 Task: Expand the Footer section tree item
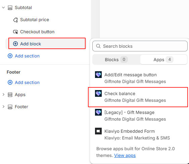coord(3,107)
